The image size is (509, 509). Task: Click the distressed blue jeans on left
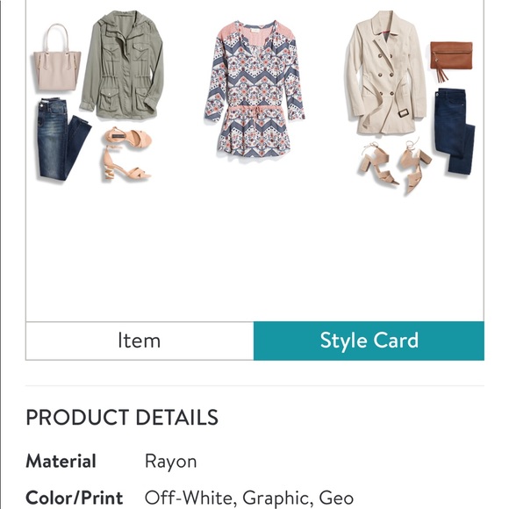point(62,140)
